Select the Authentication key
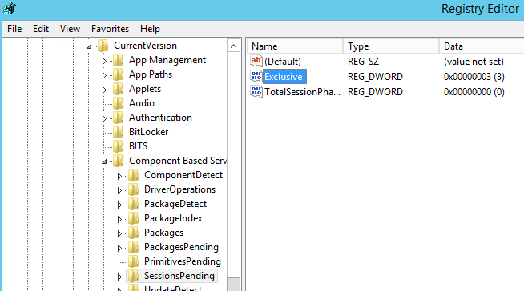The height and width of the screenshot is (291, 524). [x=160, y=118]
